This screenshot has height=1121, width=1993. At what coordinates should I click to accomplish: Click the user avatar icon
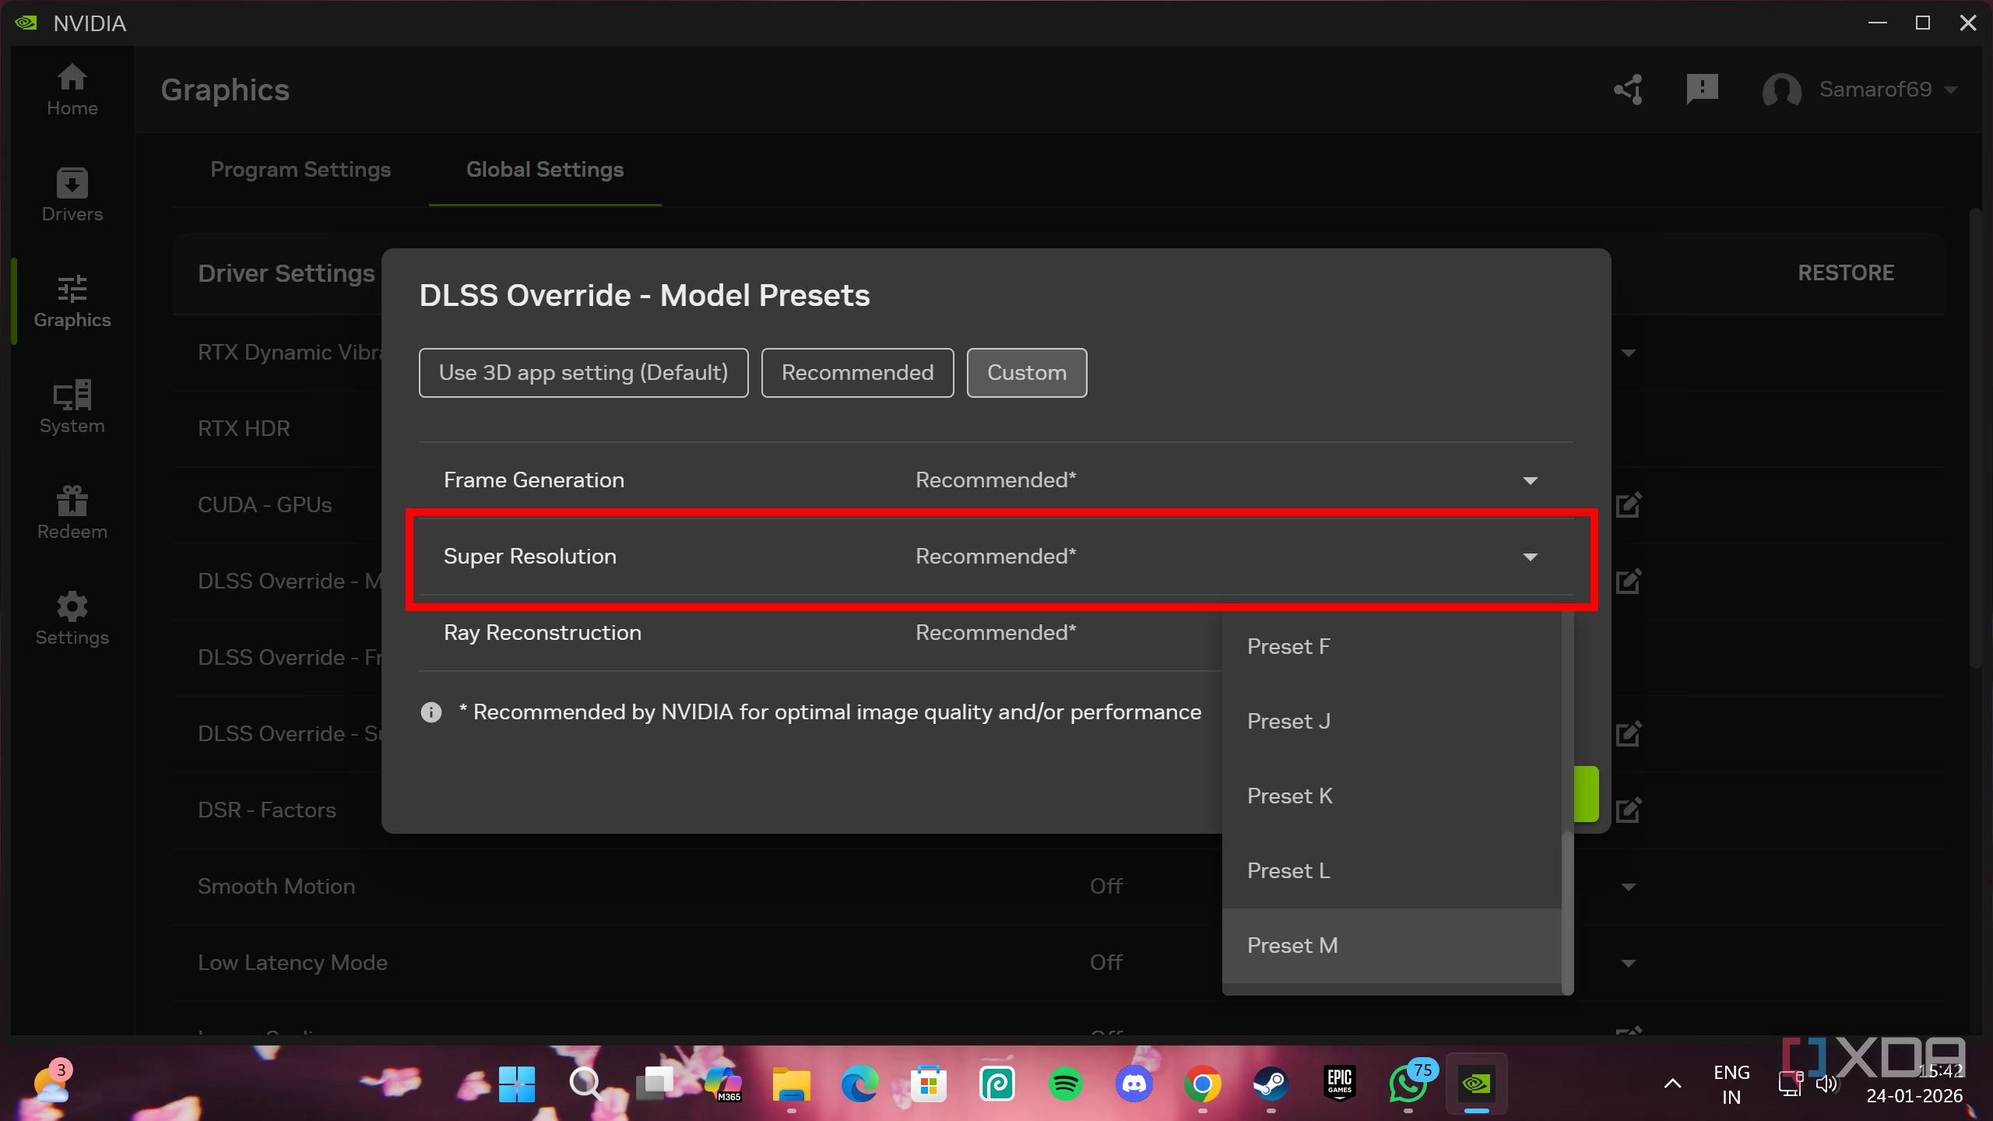coord(1781,90)
